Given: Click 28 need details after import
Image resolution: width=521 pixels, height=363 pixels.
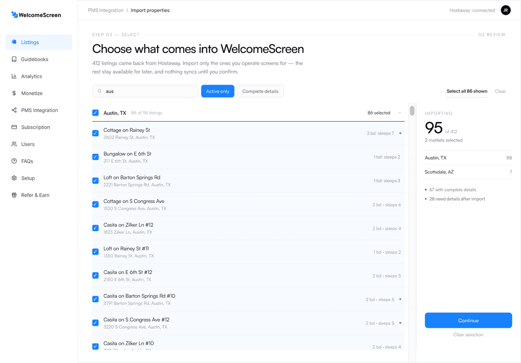Looking at the screenshot, I should pyautogui.click(x=457, y=199).
